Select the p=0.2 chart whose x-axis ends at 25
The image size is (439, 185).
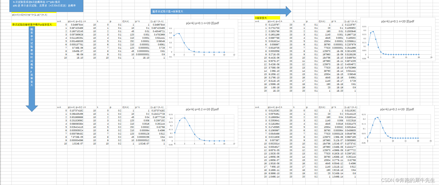pos(397,126)
